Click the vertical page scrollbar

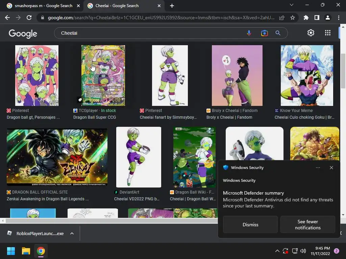[343, 70]
